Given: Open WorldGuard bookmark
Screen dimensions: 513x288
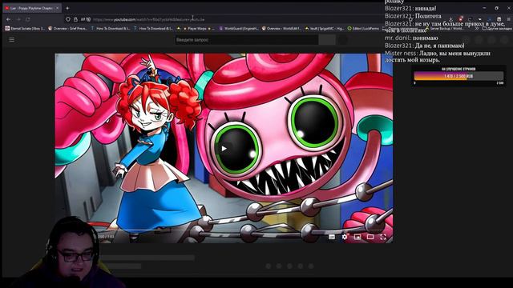Looking at the screenshot, I should point(239,29).
